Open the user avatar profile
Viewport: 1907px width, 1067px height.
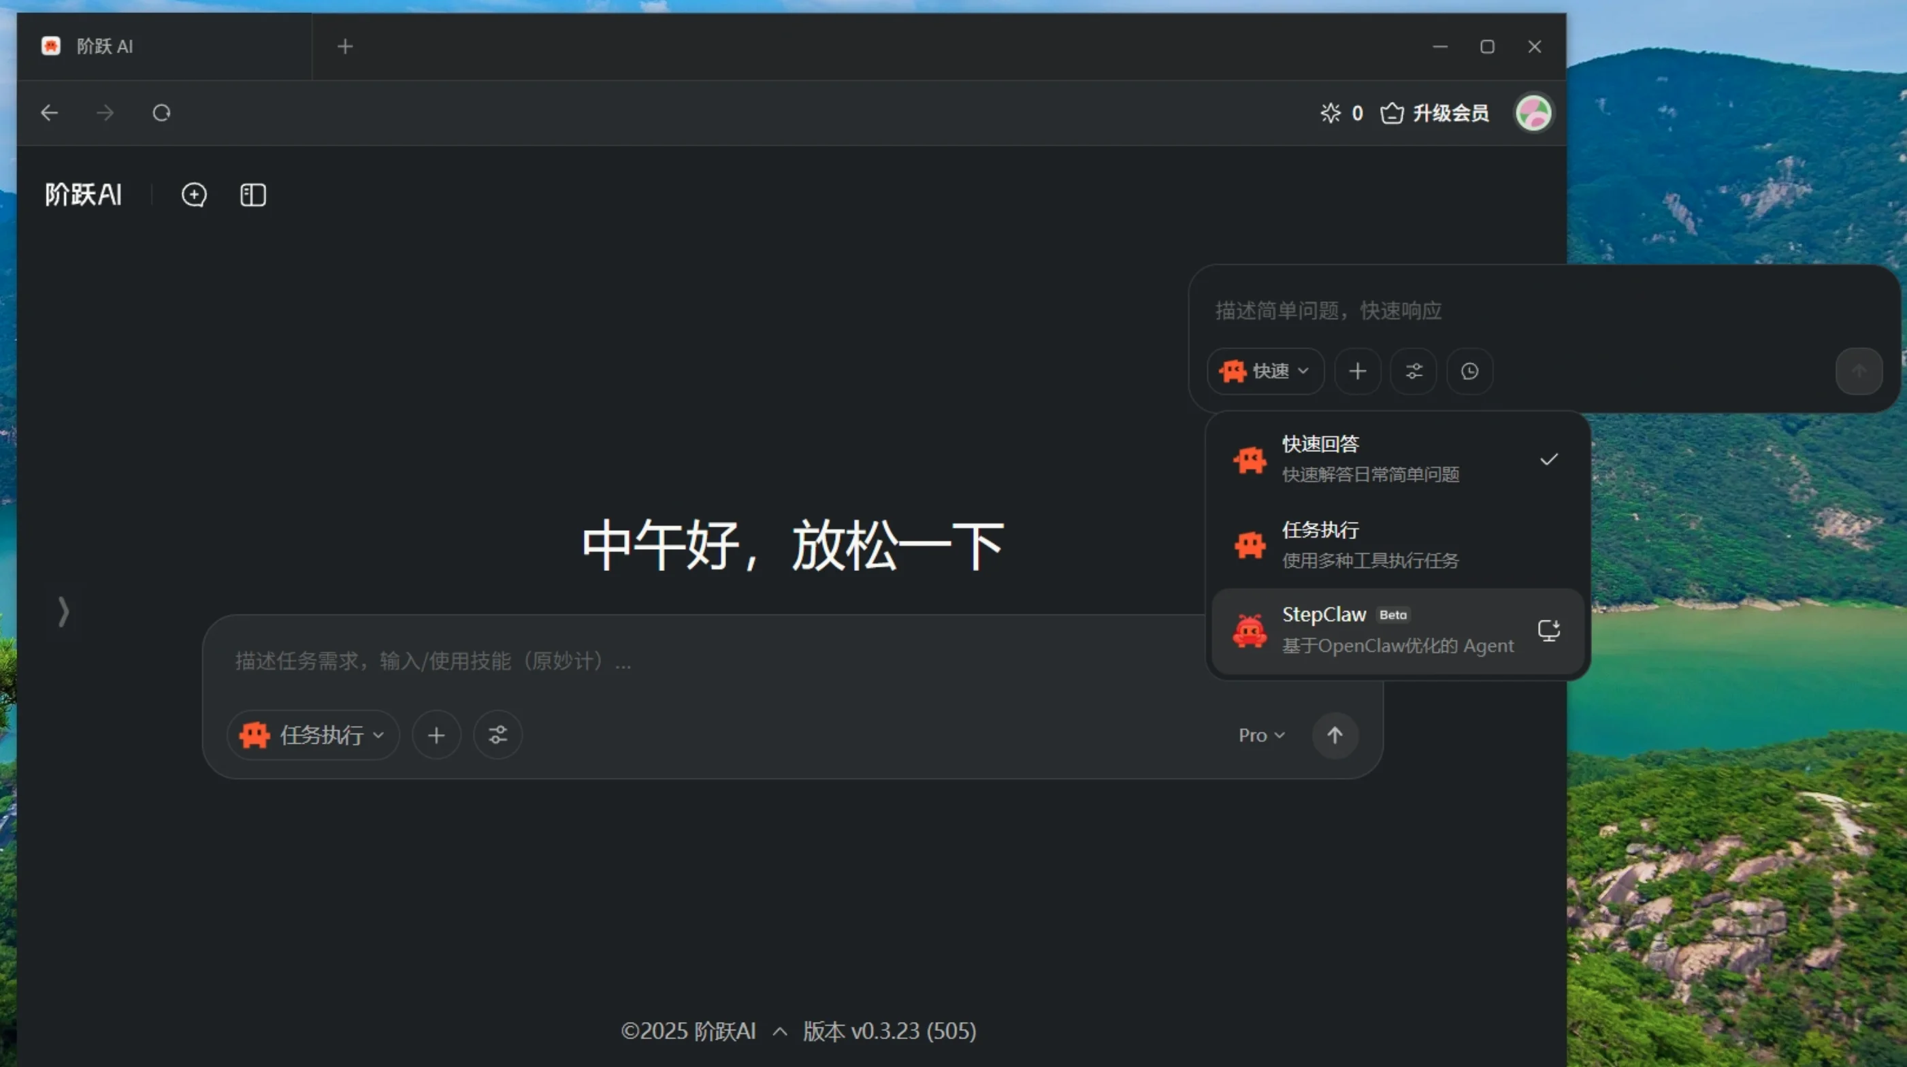click(x=1533, y=113)
